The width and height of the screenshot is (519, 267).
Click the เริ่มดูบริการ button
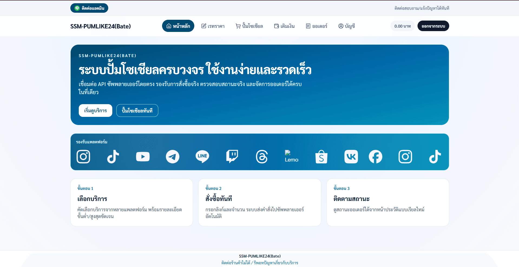click(95, 110)
